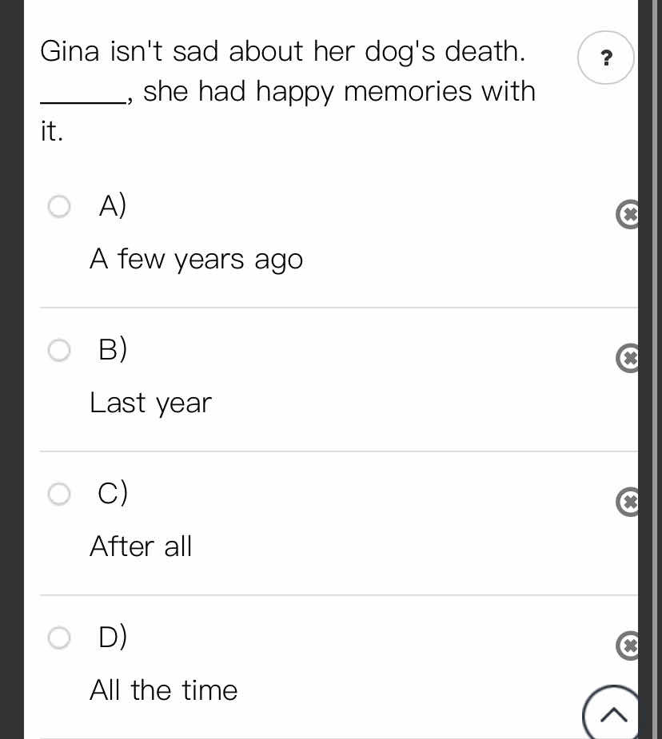Viewport: 662px width, 739px height.
Task: Click the 'D)' option label
Action: [x=113, y=637]
